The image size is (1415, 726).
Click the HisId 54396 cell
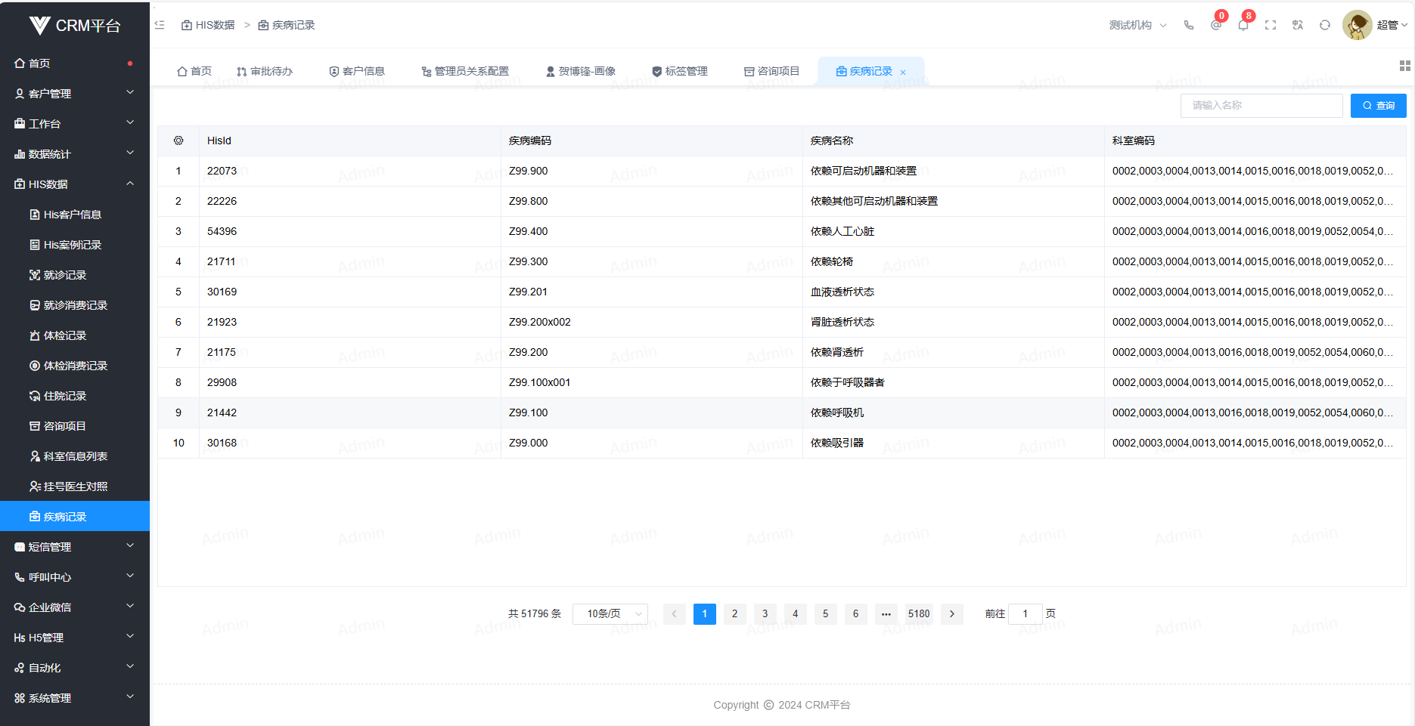(349, 231)
